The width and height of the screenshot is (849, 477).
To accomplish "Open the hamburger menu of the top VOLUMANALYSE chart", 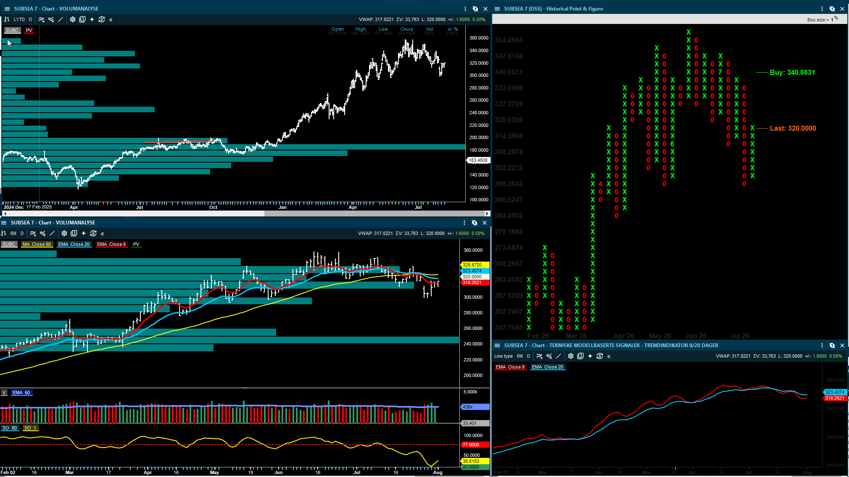I will coord(7,9).
